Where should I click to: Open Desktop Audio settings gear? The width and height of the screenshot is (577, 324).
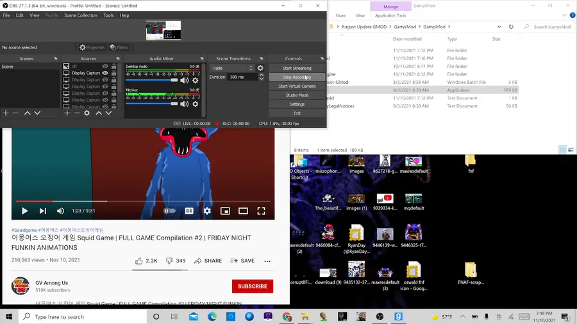coord(196,81)
